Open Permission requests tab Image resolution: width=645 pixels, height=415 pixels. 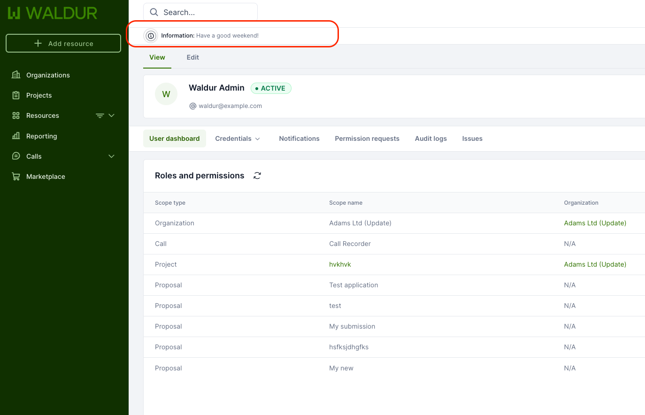tap(367, 138)
